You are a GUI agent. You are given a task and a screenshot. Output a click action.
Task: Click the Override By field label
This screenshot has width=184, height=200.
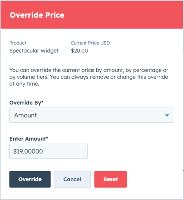pyautogui.click(x=26, y=103)
